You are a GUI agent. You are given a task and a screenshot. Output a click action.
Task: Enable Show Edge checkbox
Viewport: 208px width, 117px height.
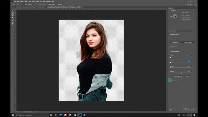coord(181,13)
